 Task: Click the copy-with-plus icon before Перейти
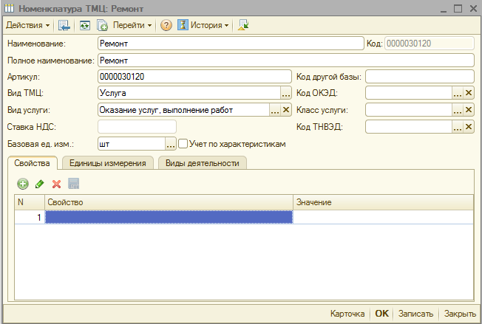coord(103,25)
